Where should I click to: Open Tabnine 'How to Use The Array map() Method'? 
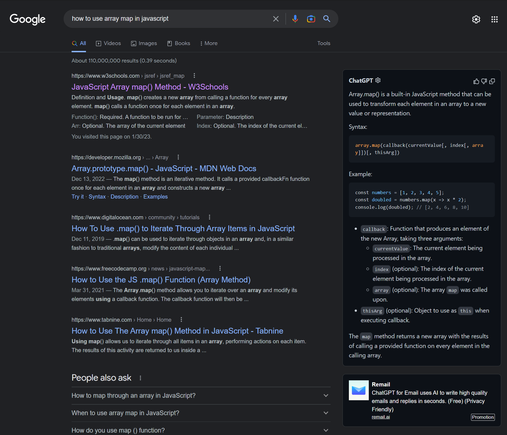(x=177, y=331)
